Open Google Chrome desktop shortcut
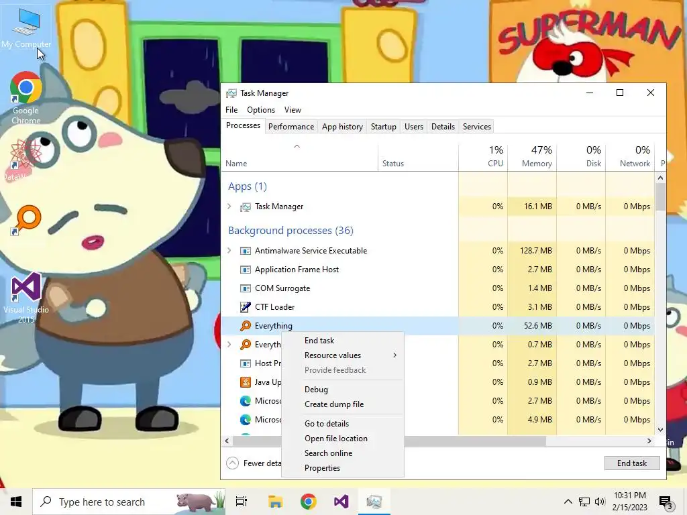The height and width of the screenshot is (515, 687). [26, 97]
